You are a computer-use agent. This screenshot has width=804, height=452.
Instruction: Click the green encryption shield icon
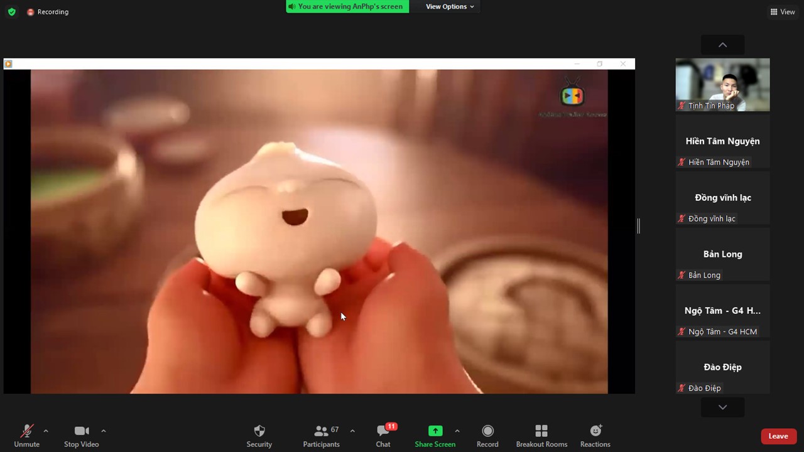coord(11,12)
